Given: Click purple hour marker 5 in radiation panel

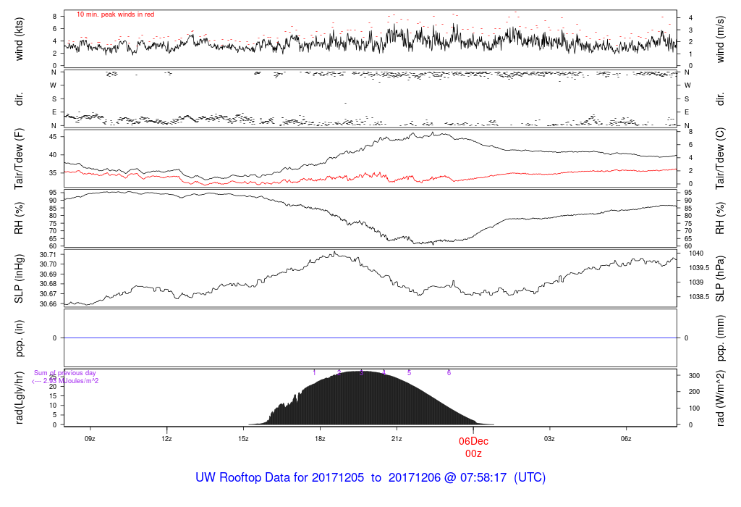Looking at the screenshot, I should (410, 373).
